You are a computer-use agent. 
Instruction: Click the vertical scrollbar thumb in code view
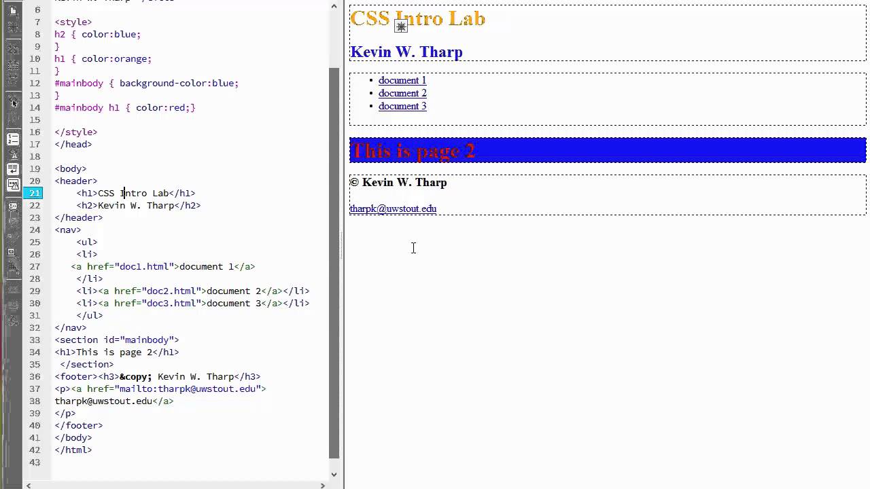tap(334, 263)
